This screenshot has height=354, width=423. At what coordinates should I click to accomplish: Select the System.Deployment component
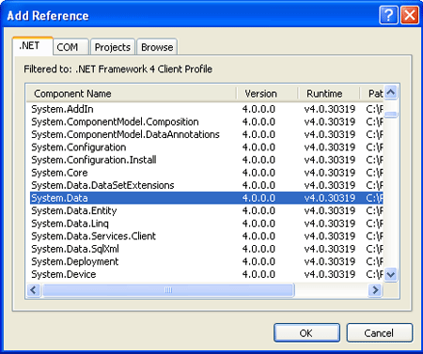click(207, 261)
